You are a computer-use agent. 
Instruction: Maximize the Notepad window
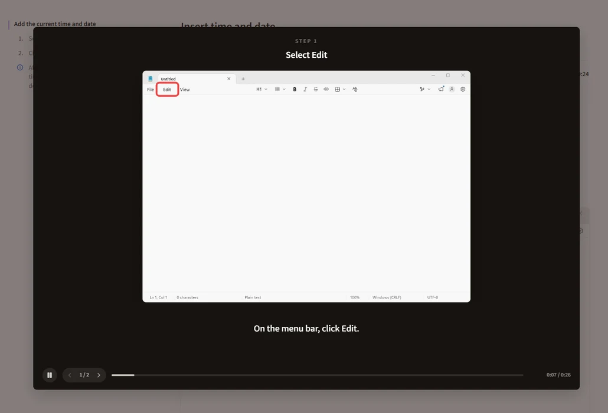click(448, 75)
